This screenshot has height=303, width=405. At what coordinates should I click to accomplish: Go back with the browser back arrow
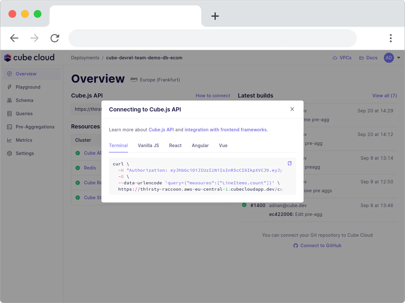click(14, 38)
